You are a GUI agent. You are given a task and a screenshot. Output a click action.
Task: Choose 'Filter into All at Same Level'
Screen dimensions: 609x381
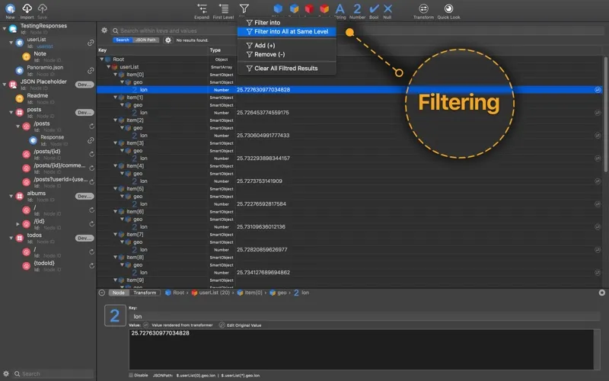pyautogui.click(x=287, y=31)
